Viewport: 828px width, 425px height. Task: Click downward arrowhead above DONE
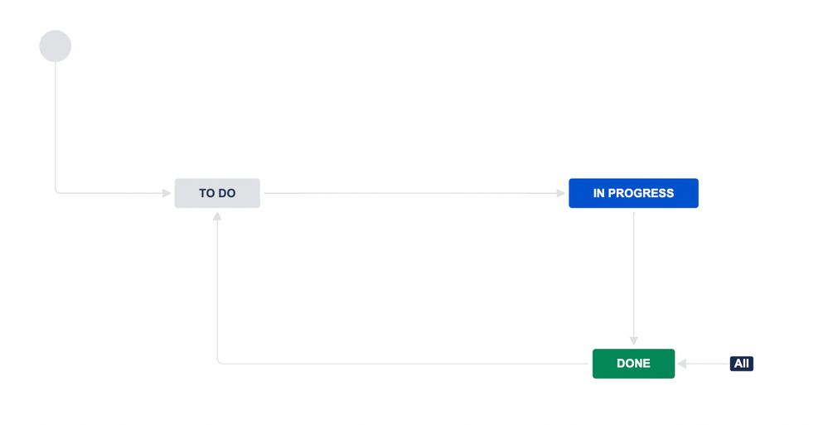coord(634,341)
